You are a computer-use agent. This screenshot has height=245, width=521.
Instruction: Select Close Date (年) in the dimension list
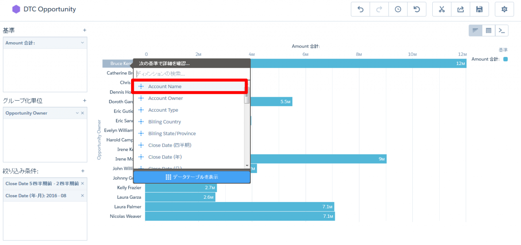point(189,157)
